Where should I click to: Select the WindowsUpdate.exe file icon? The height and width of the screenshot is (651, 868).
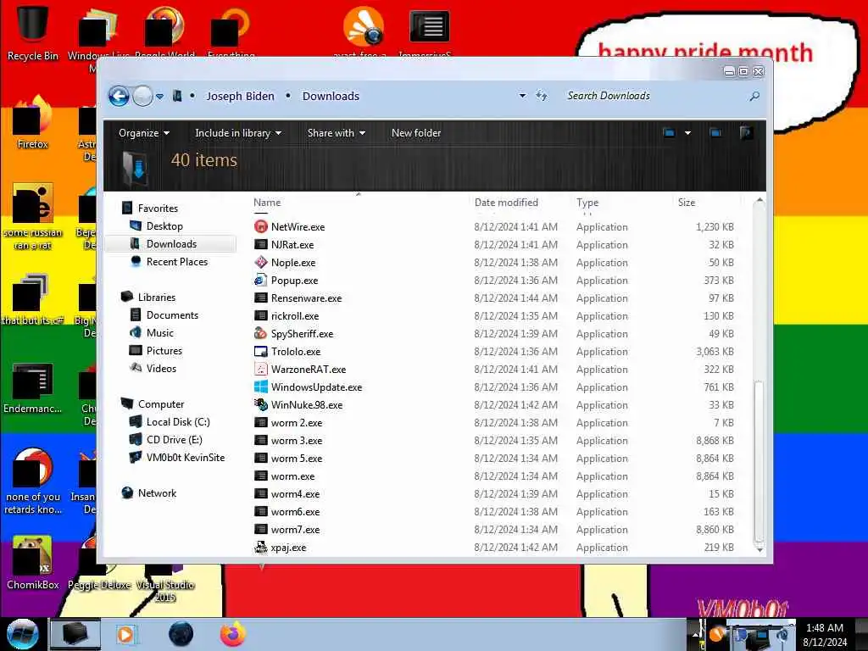pos(261,387)
